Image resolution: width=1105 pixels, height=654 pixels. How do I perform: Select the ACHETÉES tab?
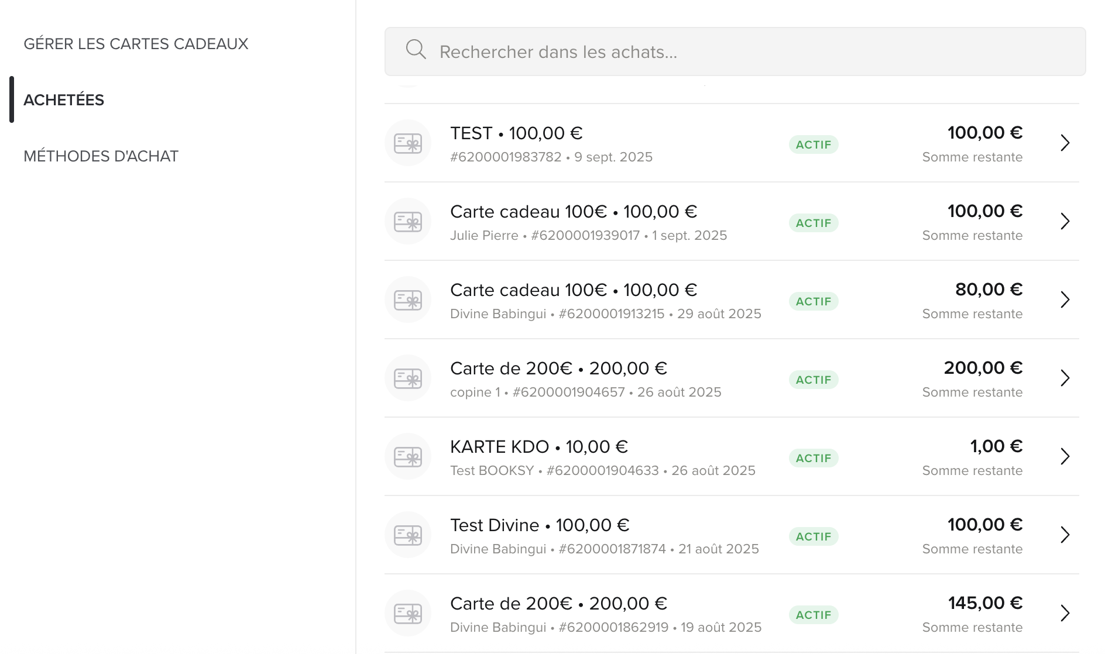click(x=64, y=100)
